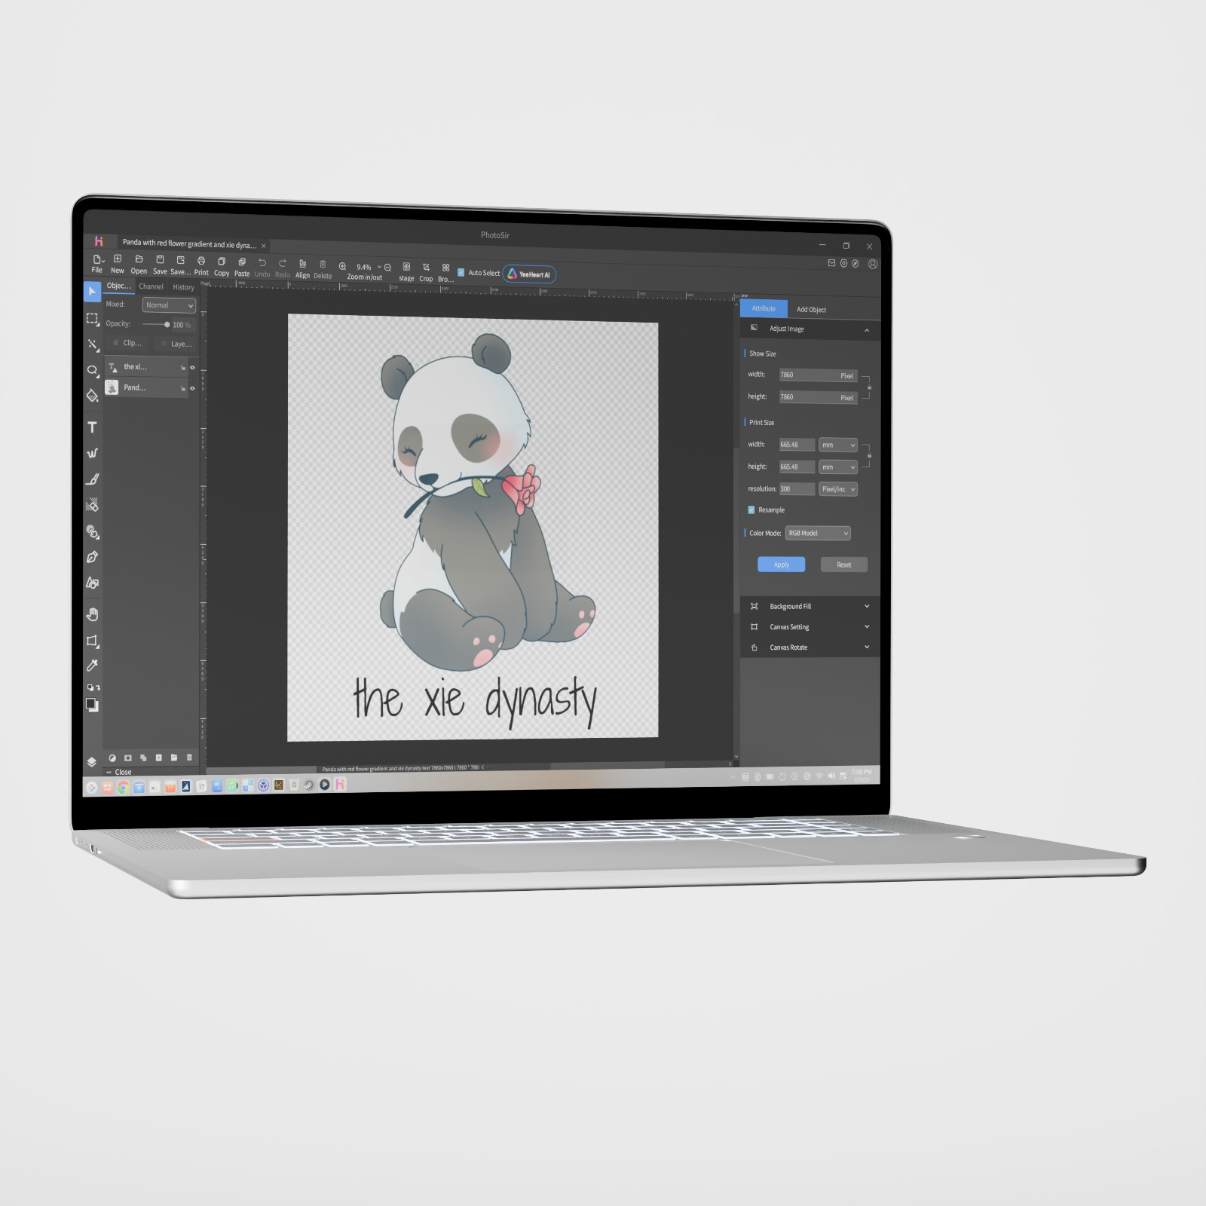Switch to the Channel tab

coord(151,286)
